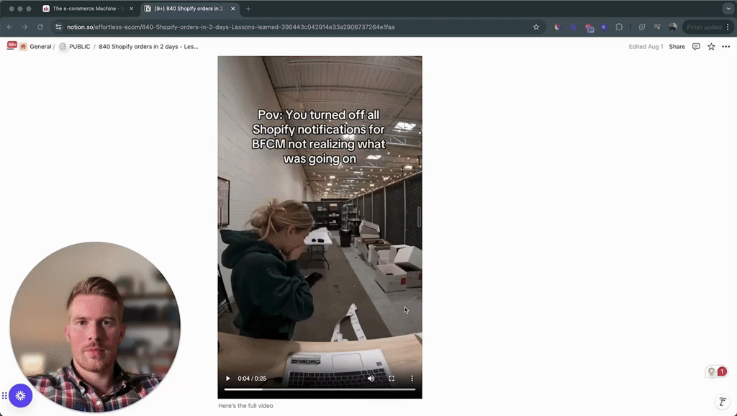Screen dimensions: 737x416
Task: Open the Notion page three-dot menu
Action: tap(725, 47)
